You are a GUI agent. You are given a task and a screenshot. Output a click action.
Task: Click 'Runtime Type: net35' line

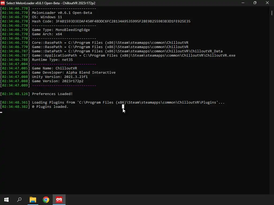click(x=52, y=60)
